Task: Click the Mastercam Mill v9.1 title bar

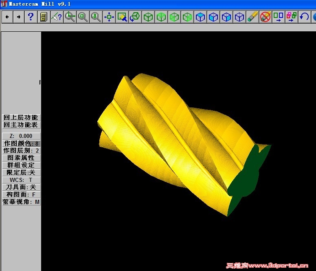Action: (158, 4)
